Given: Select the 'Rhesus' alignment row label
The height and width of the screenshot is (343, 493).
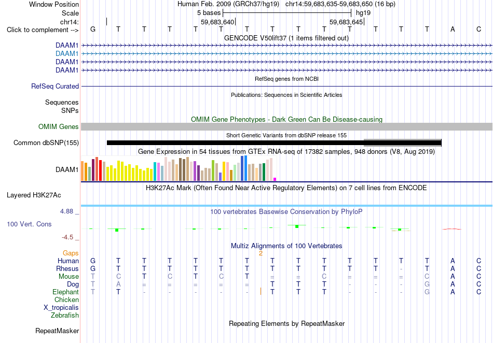Looking at the screenshot, I should [x=67, y=268].
